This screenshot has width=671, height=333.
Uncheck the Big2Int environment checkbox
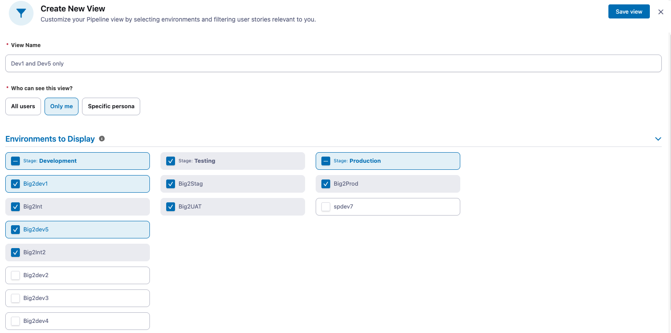pyautogui.click(x=15, y=207)
